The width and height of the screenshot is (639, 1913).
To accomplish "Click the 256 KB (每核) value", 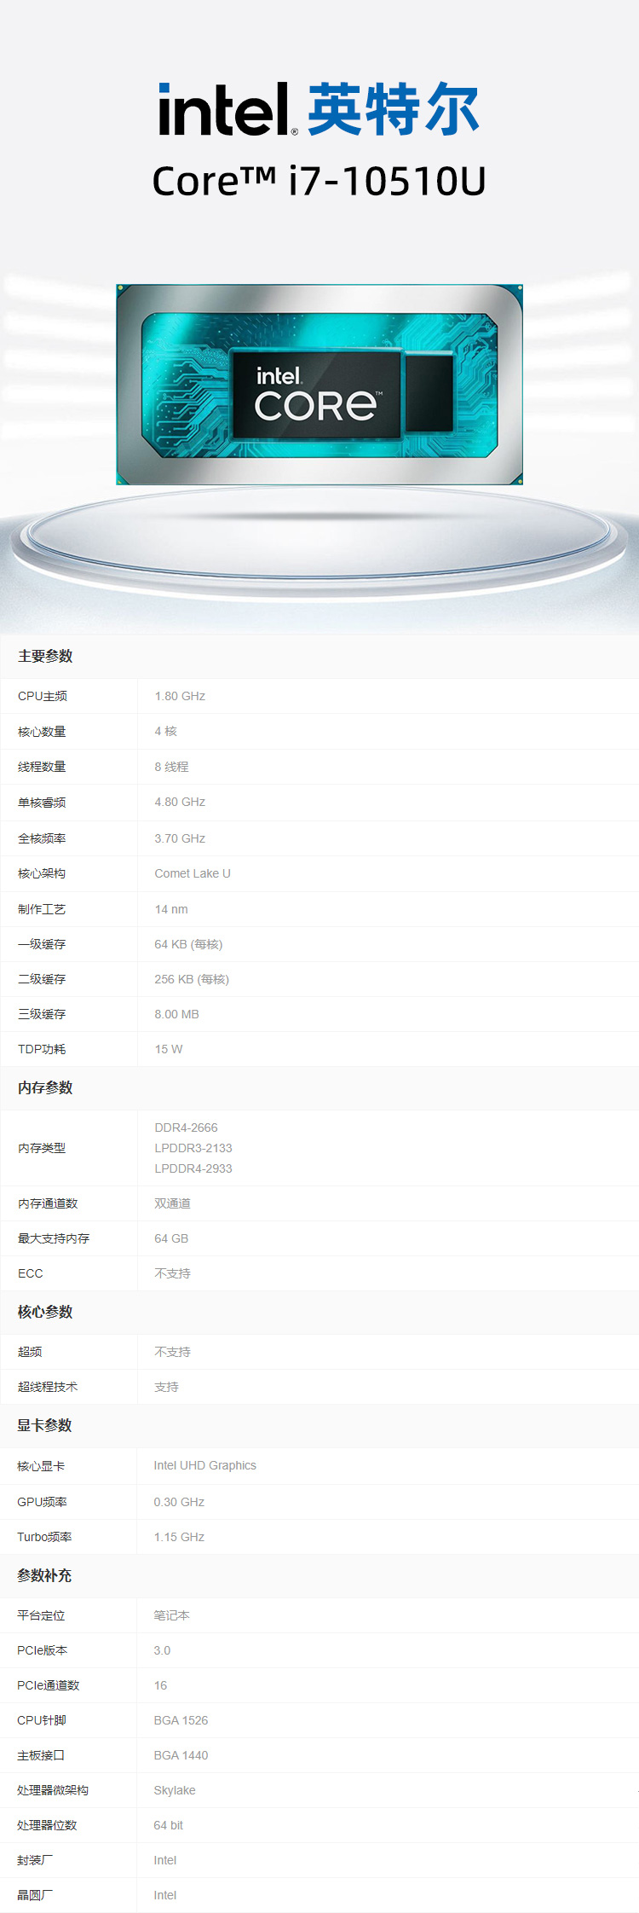I will (192, 979).
